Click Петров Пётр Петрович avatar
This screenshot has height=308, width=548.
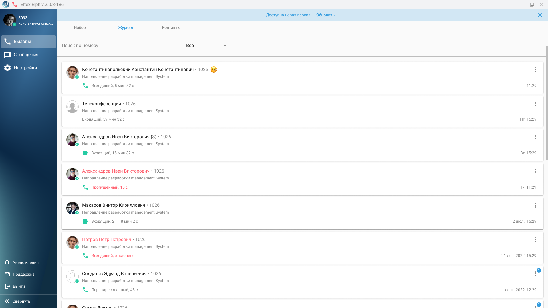click(72, 242)
